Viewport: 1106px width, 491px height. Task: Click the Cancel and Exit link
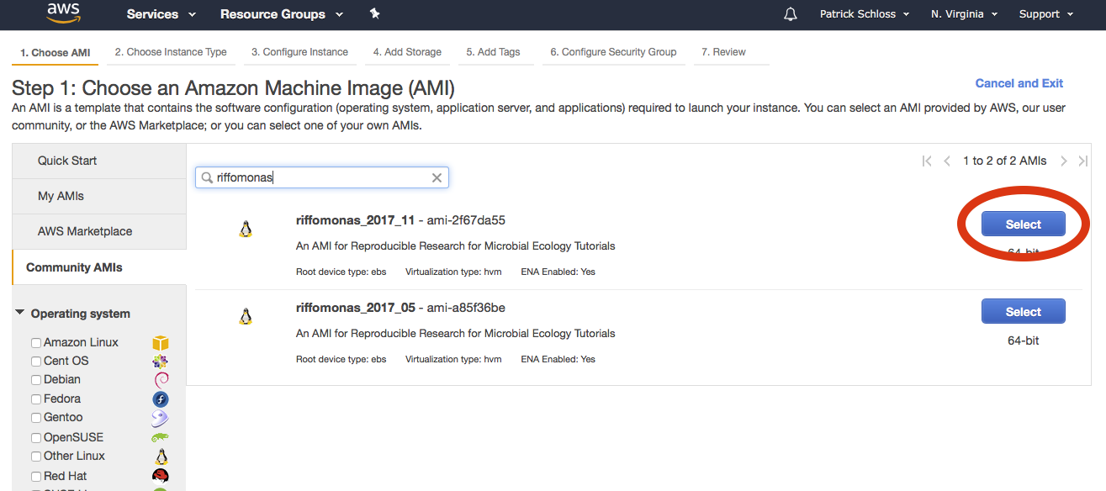pos(1019,83)
